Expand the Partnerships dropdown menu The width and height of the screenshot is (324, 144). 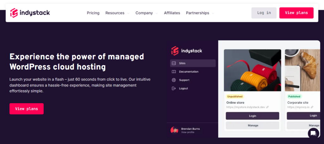click(x=200, y=13)
